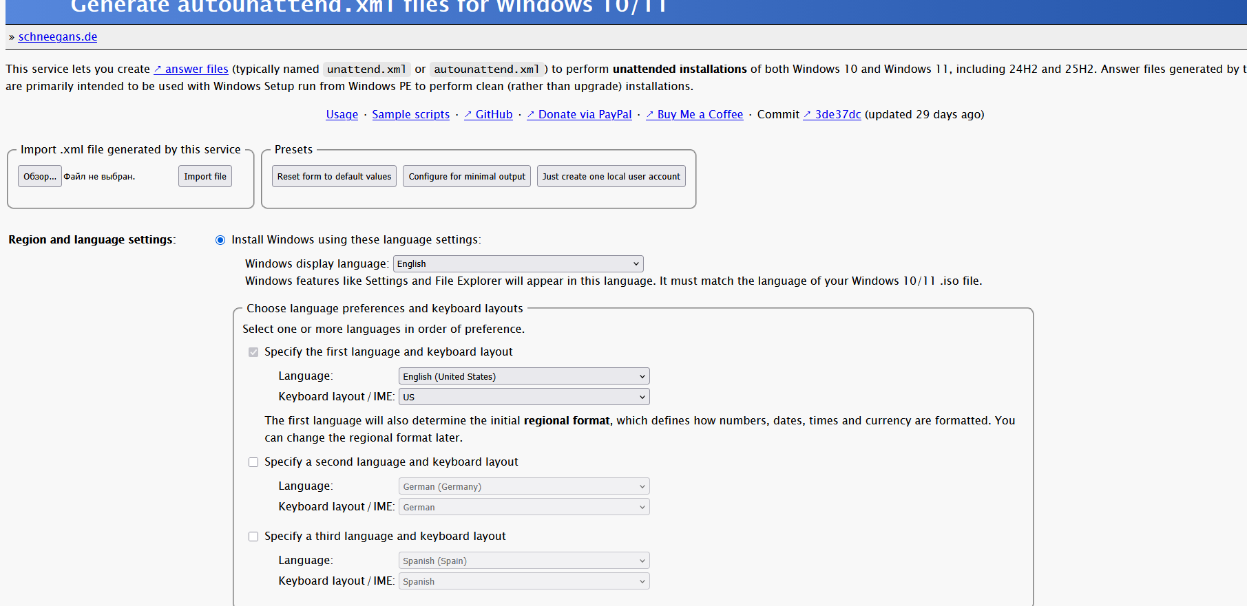Click the 'Presets' group label
This screenshot has width=1247, height=606.
click(293, 149)
